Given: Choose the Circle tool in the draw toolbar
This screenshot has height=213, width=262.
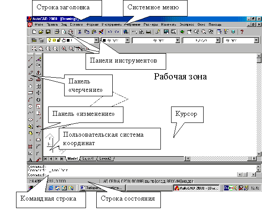Looking at the screenshot, I should coord(30,106).
